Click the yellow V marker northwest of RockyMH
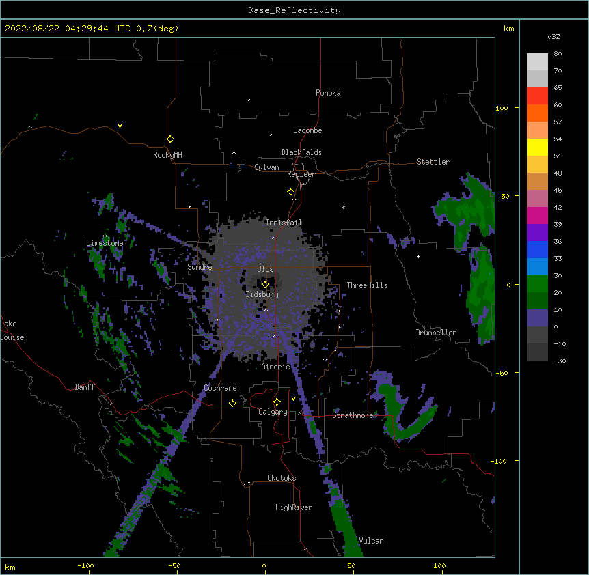Viewport: 589px width, 575px height. (x=120, y=126)
